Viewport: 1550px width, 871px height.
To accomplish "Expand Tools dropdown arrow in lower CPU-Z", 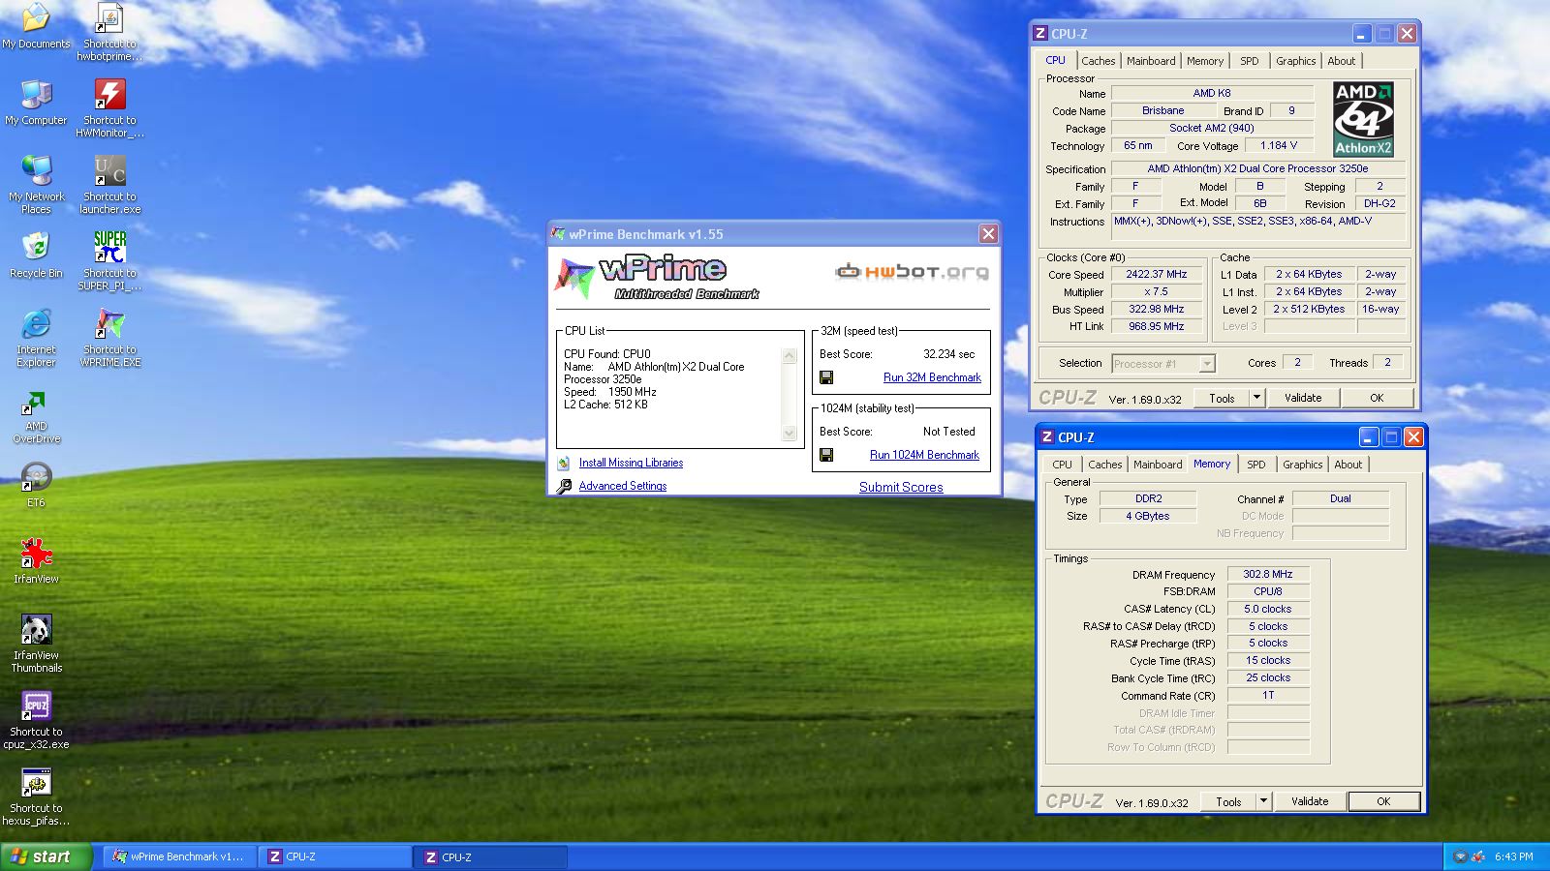I will (1263, 801).
